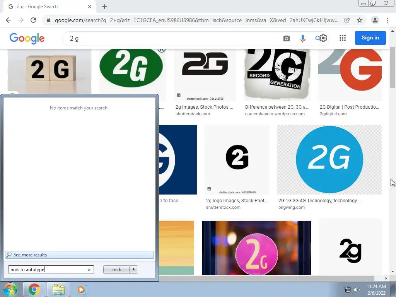Click the blue Sign in button
396x297 pixels.
click(x=370, y=38)
